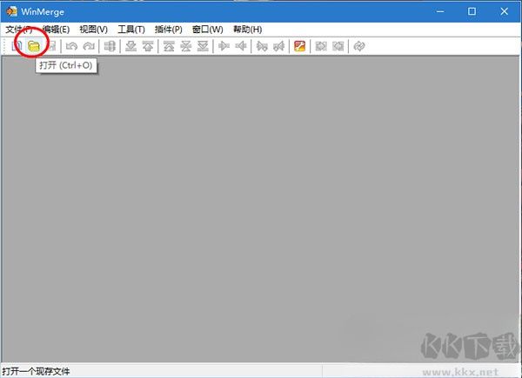
Task: Open the 视图(V) menu
Action: point(94,30)
